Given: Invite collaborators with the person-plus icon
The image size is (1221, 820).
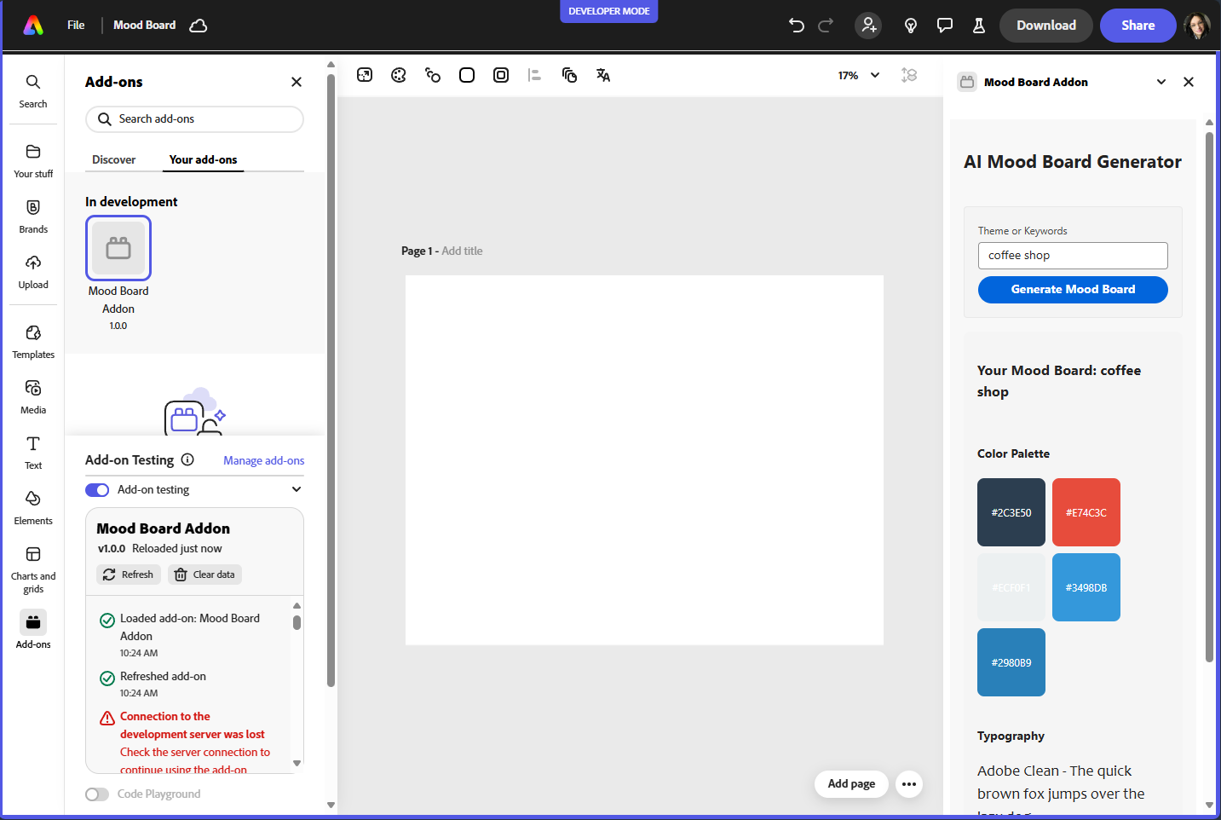Looking at the screenshot, I should [868, 26].
